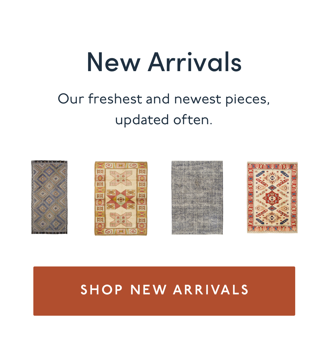328x354 pixels.
Task: Click the Shop New Arrivals button
Action: [x=164, y=291]
